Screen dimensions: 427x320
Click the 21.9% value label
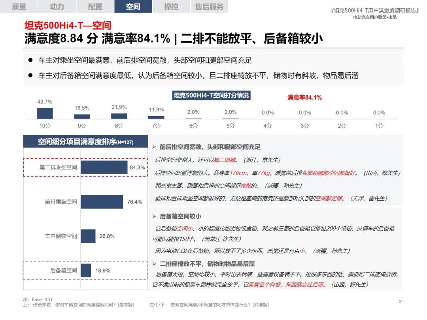(119, 107)
